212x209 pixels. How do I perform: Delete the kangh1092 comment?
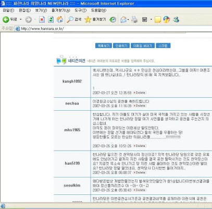click(x=140, y=92)
